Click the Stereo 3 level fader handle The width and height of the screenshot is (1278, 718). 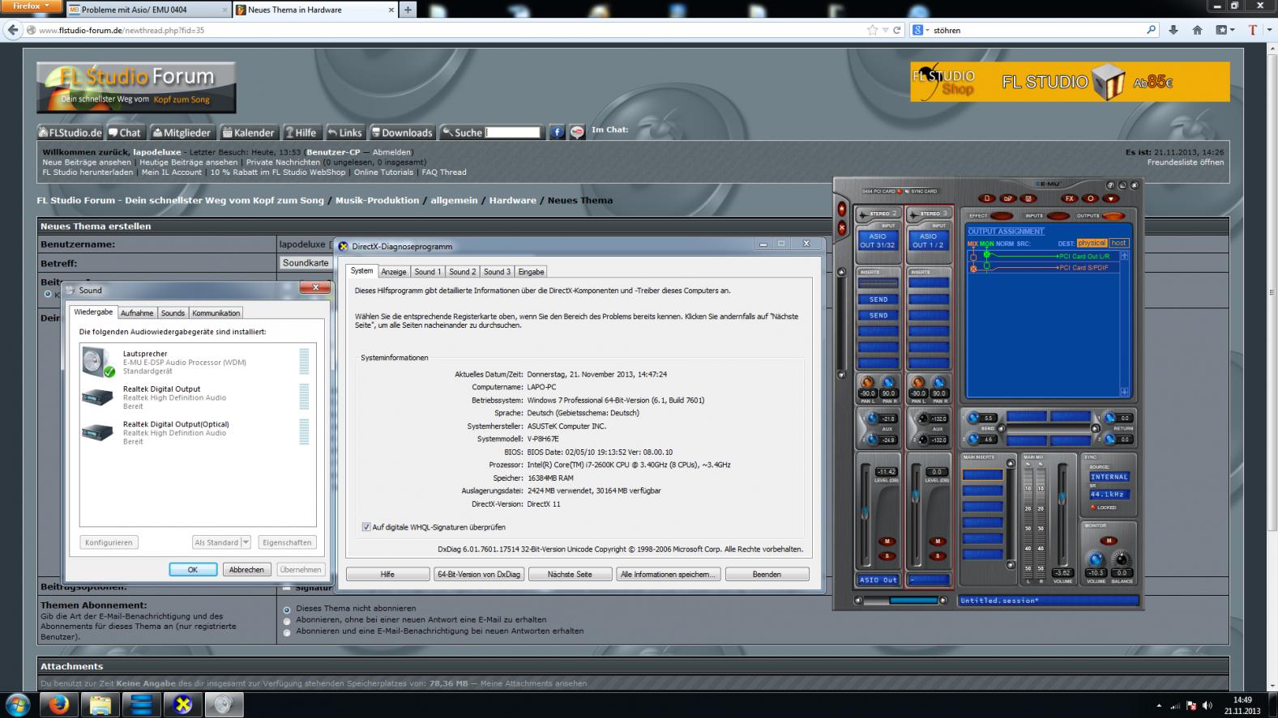916,495
